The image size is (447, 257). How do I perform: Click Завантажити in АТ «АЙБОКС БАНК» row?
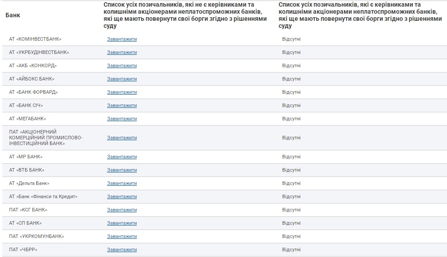[122, 79]
